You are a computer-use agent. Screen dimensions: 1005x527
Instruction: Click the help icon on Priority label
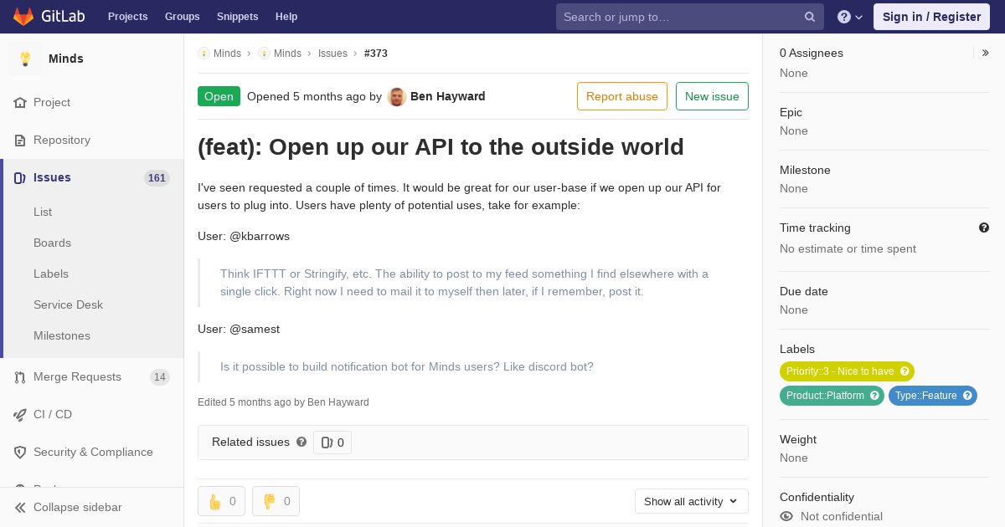904,371
